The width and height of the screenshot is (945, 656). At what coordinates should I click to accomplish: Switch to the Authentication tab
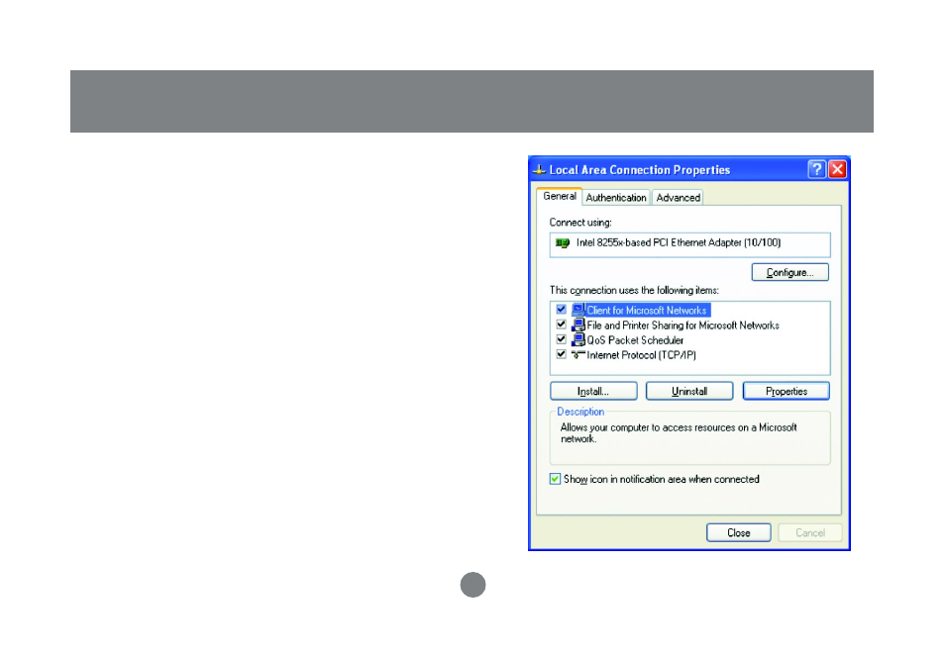click(616, 198)
